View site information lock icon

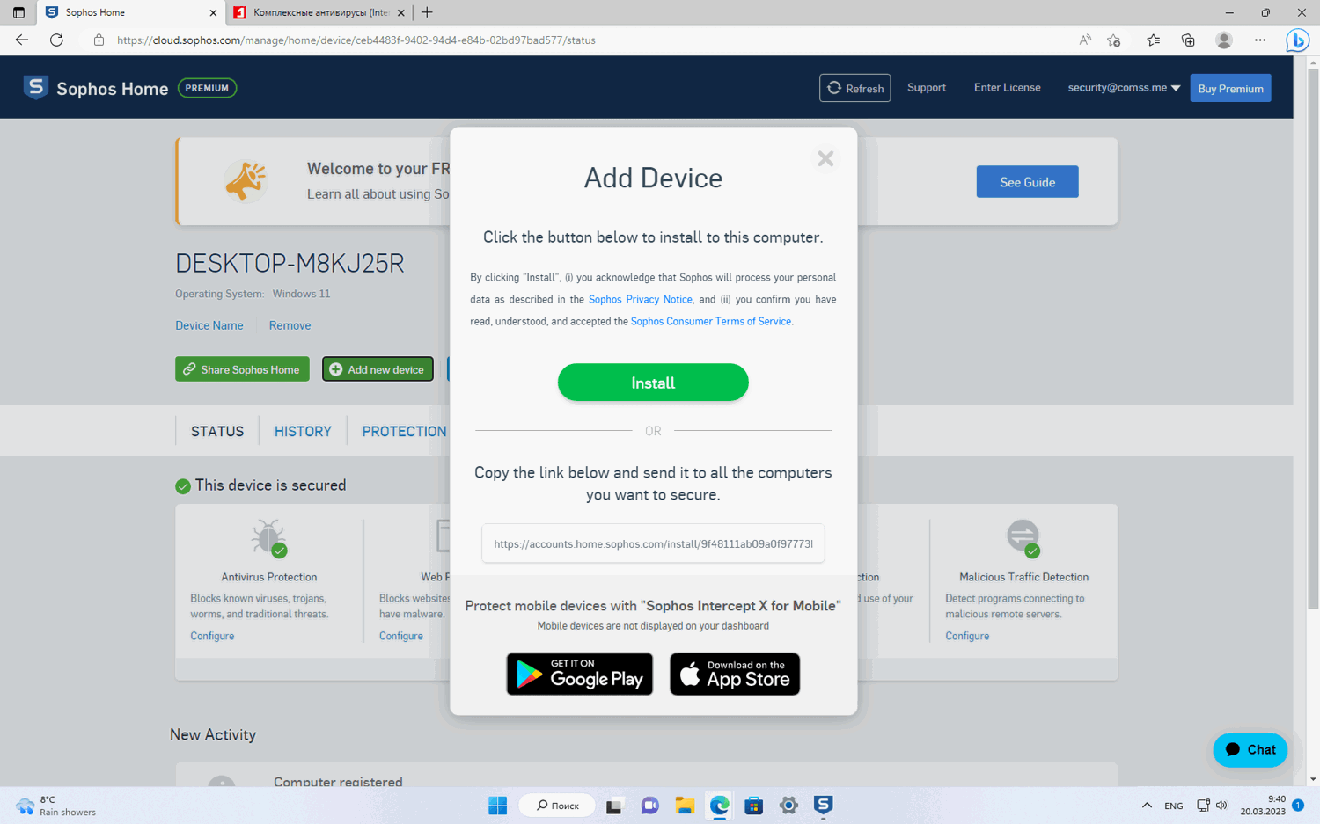99,40
